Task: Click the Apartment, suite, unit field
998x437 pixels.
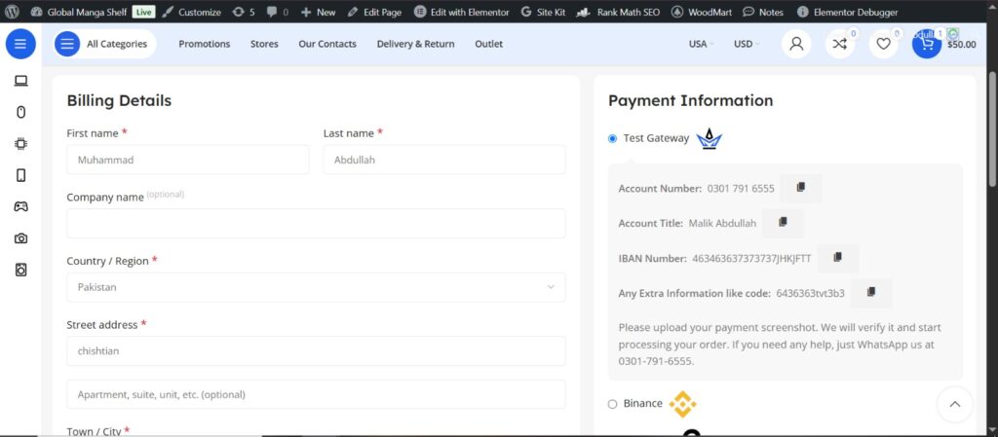Action: [316, 394]
